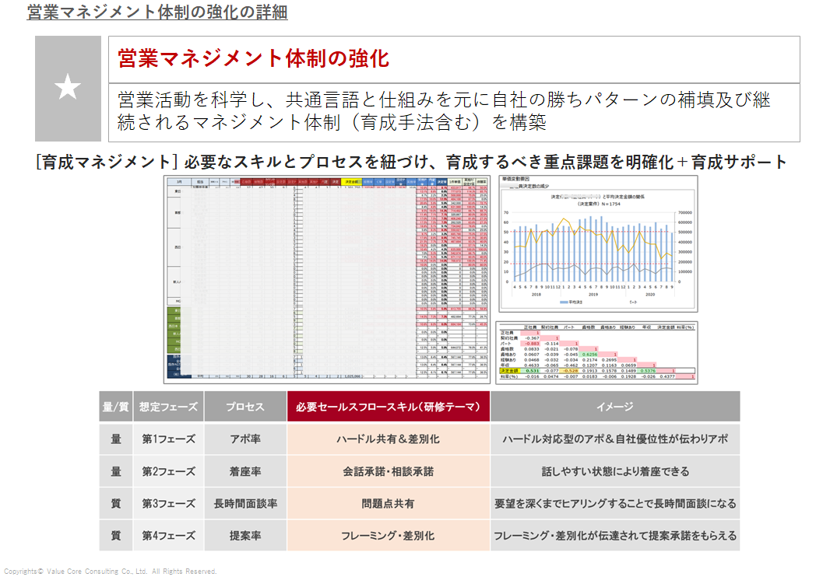Click the 想定フェーズ column header
Viewport: 830px width, 577px height.
coord(168,407)
